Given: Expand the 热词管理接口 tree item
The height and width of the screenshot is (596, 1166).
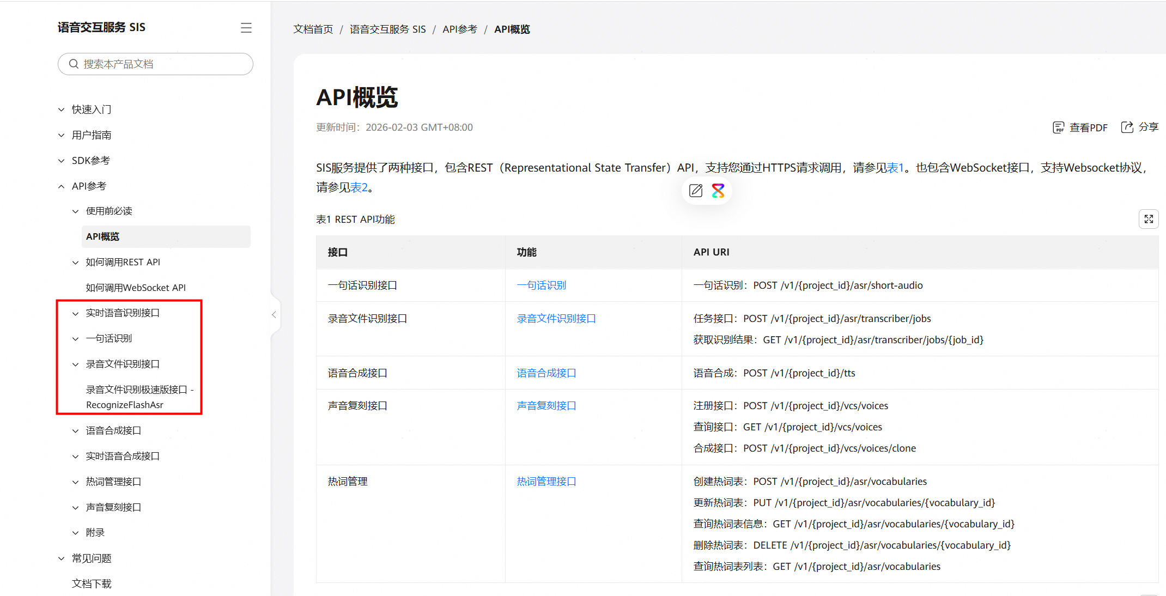Looking at the screenshot, I should (x=76, y=482).
